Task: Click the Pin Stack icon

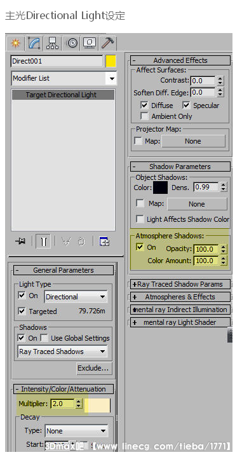Action: pos(20,242)
